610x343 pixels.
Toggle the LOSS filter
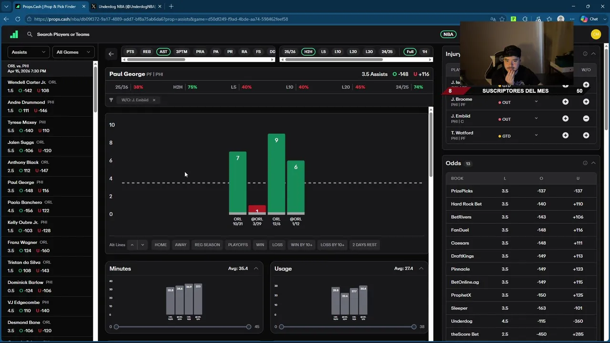277,245
